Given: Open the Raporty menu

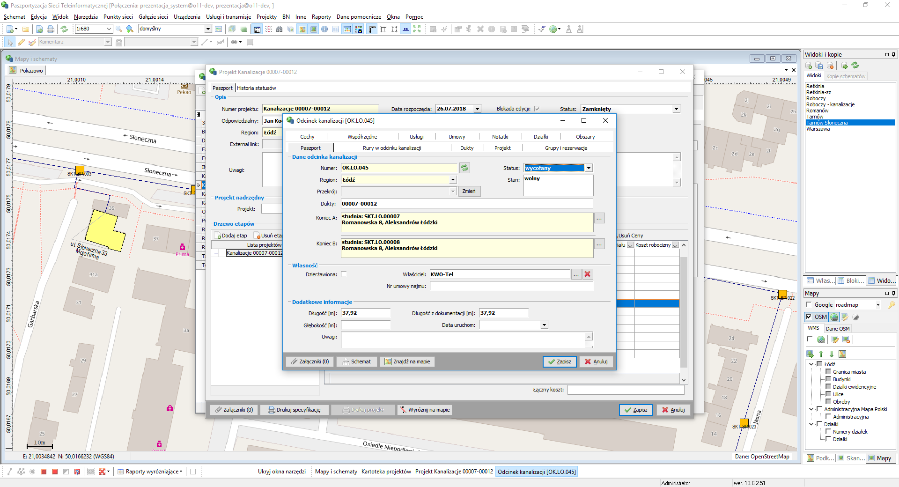Looking at the screenshot, I should coord(321,17).
